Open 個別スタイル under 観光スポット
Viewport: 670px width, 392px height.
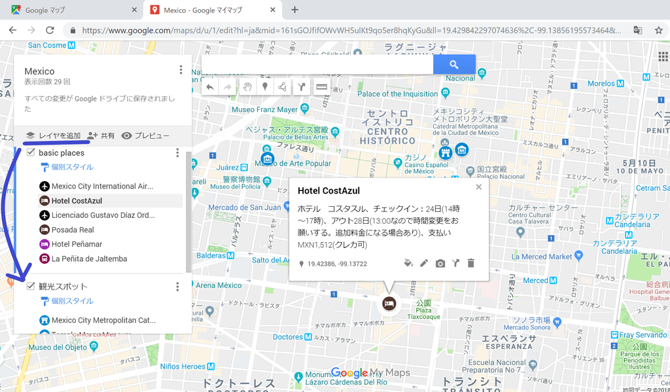67,301
